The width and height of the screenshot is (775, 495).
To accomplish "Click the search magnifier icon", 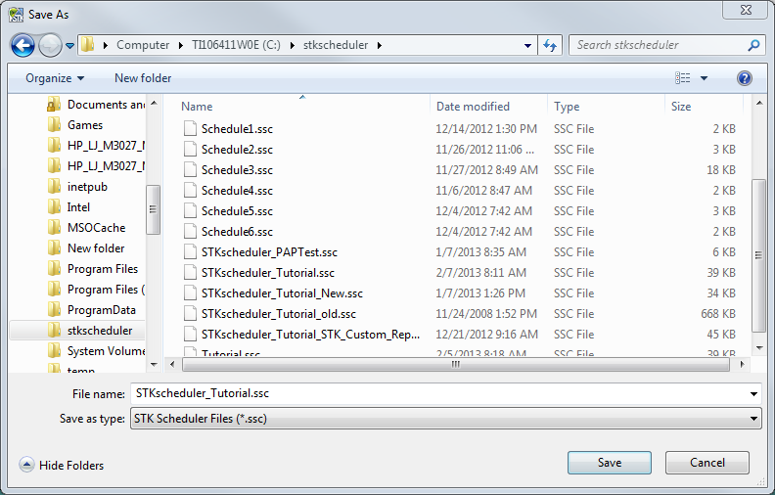I will tap(753, 45).
